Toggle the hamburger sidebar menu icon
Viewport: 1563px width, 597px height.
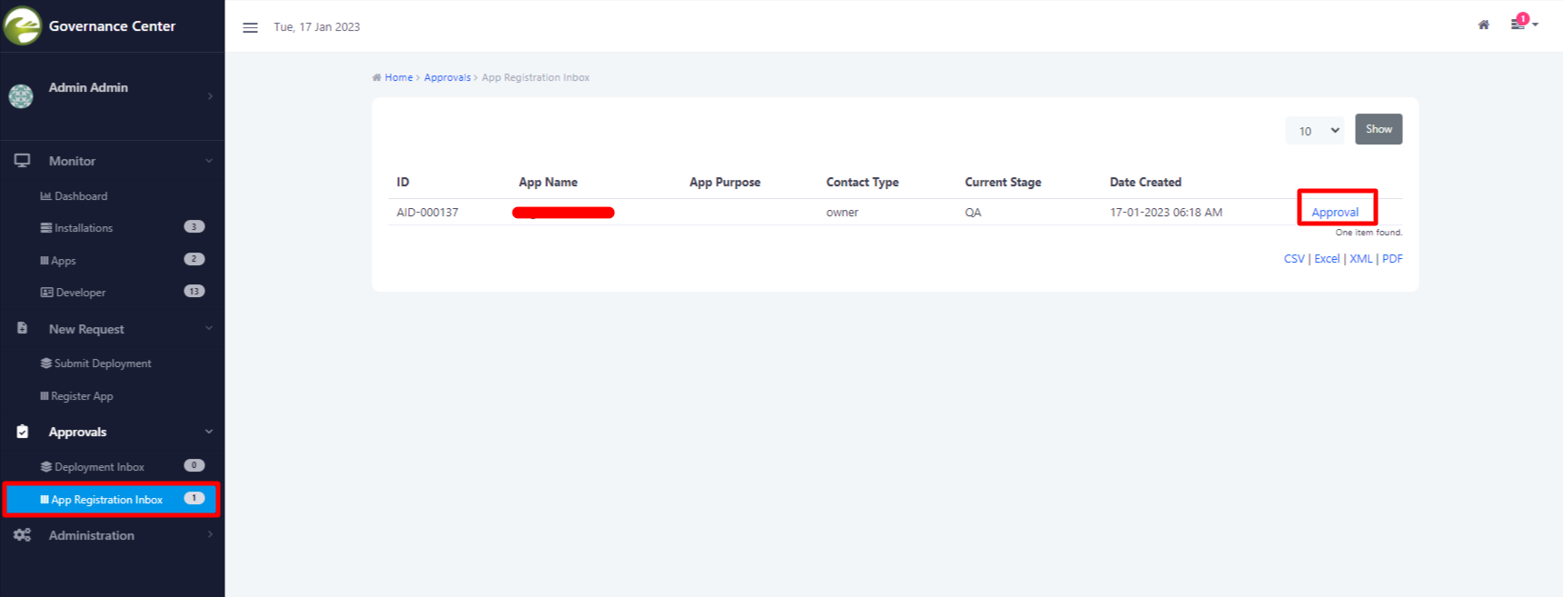tap(250, 27)
